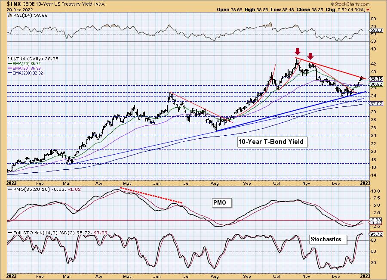387x280 pixels.
Task: Click the 95.72 Stochastics value tag
Action: point(376,234)
